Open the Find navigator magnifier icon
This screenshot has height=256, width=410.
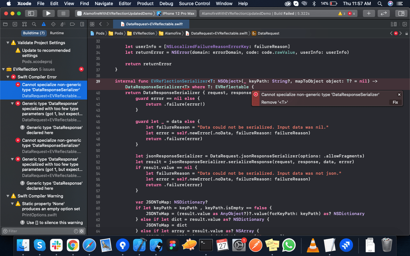34,24
